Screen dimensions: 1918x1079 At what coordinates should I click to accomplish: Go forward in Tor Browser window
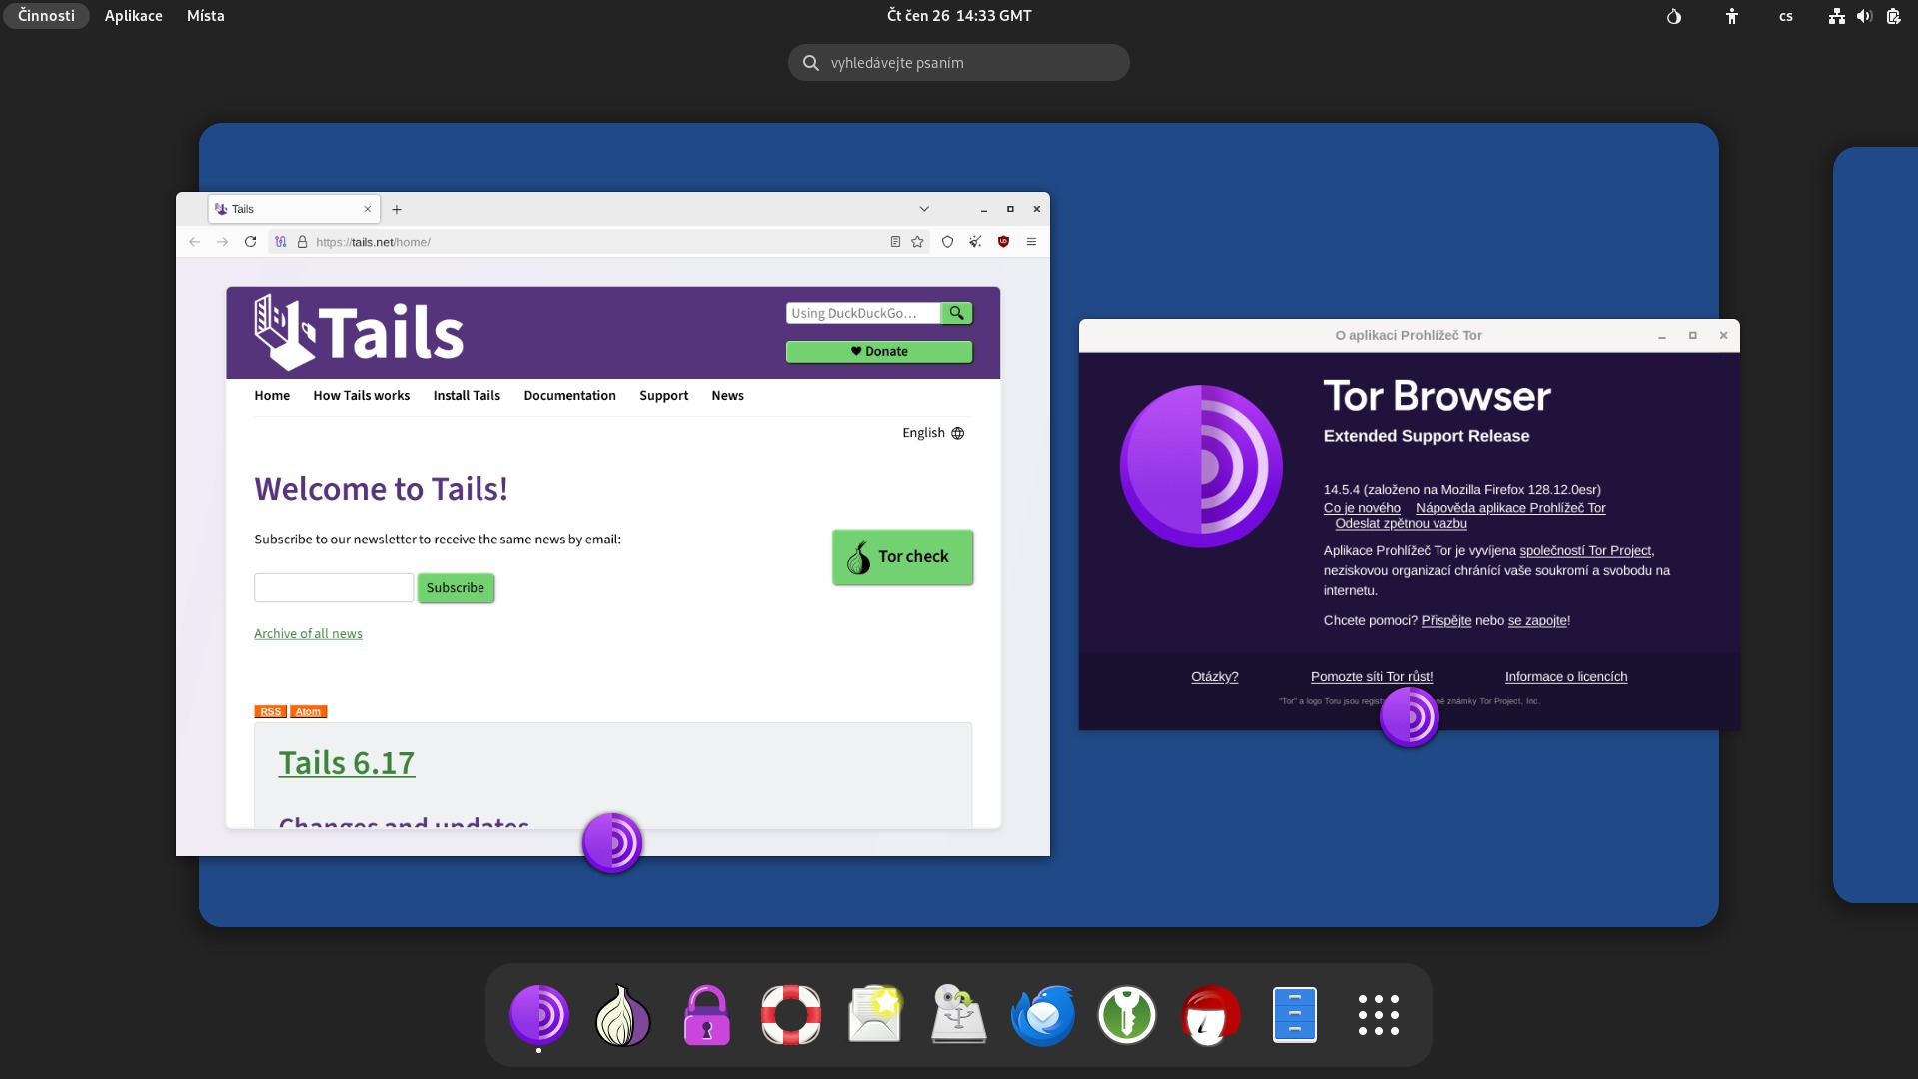pos(222,242)
